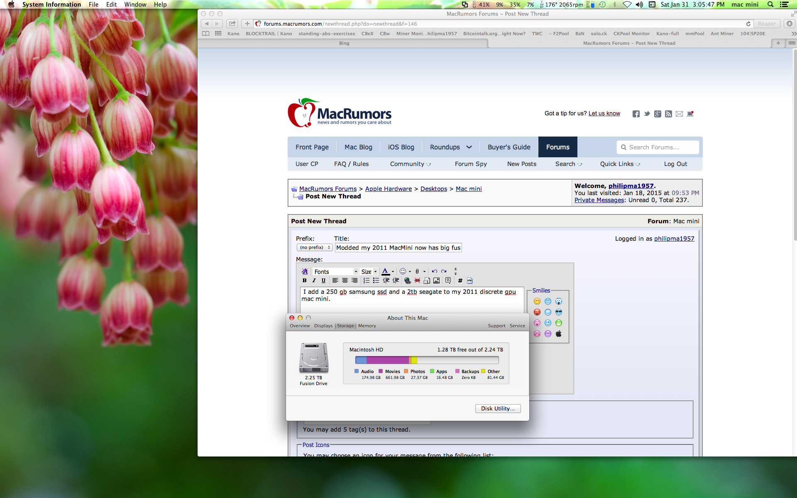
Task: Open the Forums tab in MacRumors navigation
Action: click(557, 147)
